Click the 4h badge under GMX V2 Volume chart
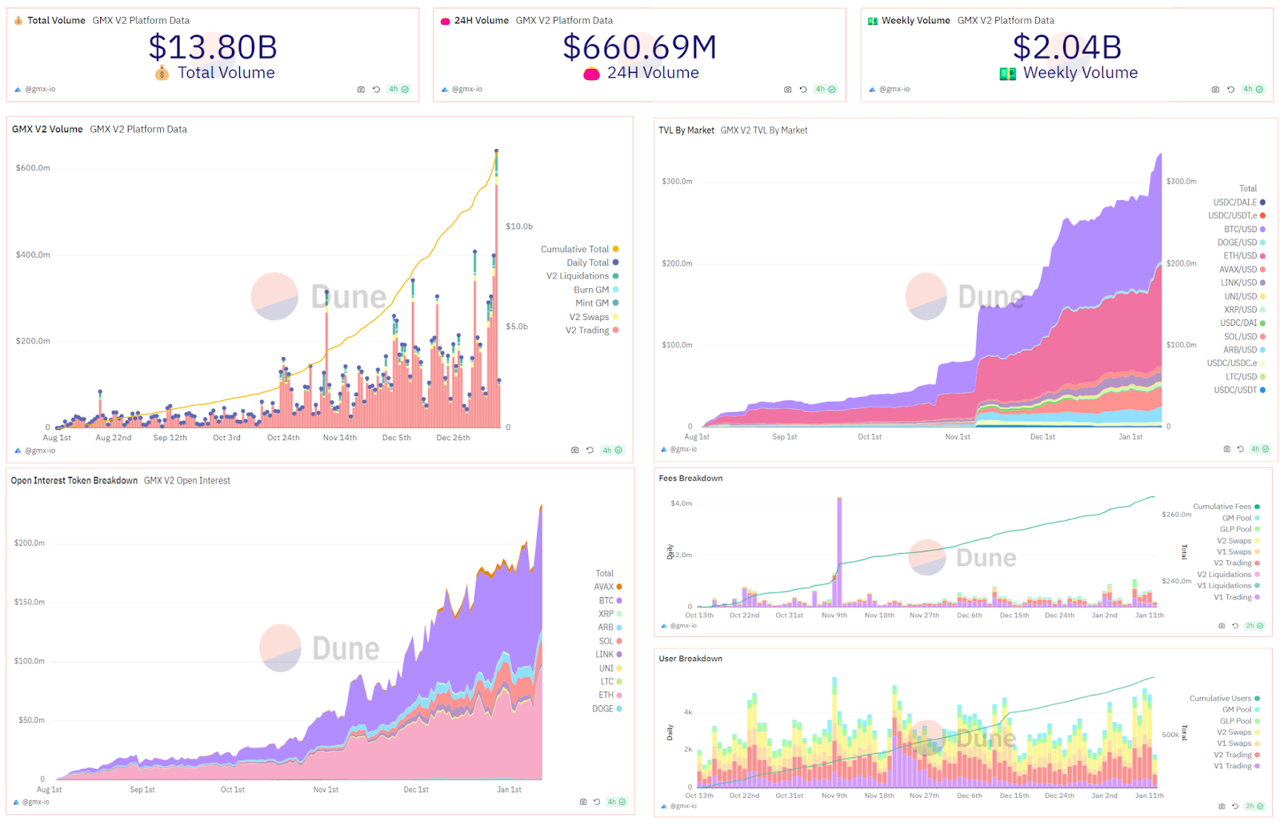The width and height of the screenshot is (1280, 826). click(612, 451)
